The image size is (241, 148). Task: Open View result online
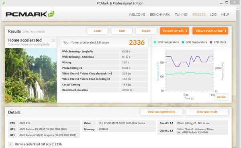[210, 31]
